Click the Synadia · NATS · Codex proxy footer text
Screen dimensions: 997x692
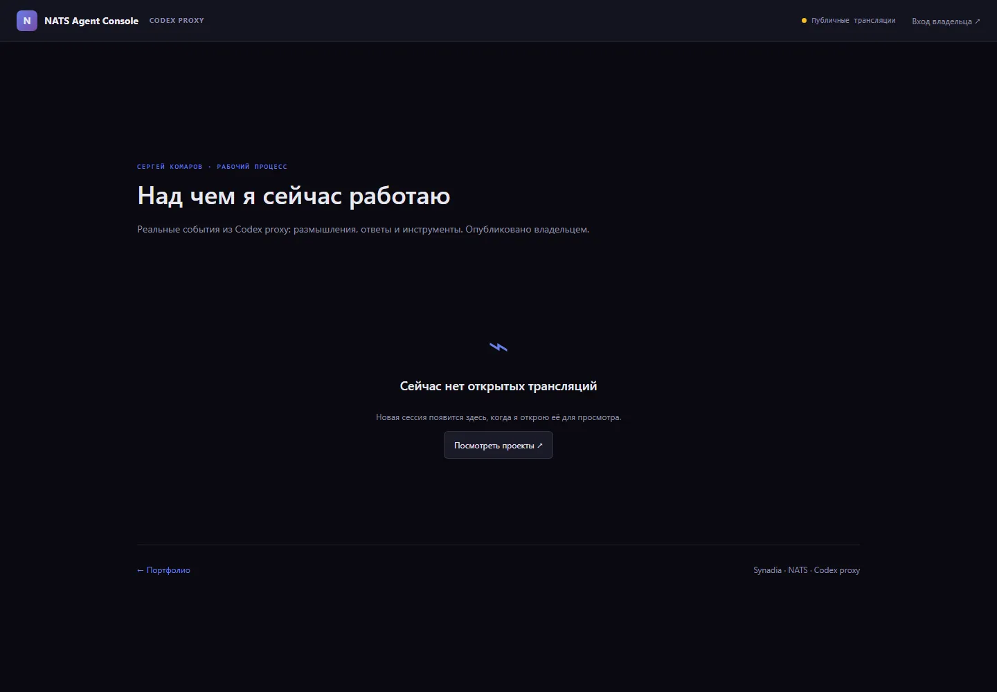point(807,570)
